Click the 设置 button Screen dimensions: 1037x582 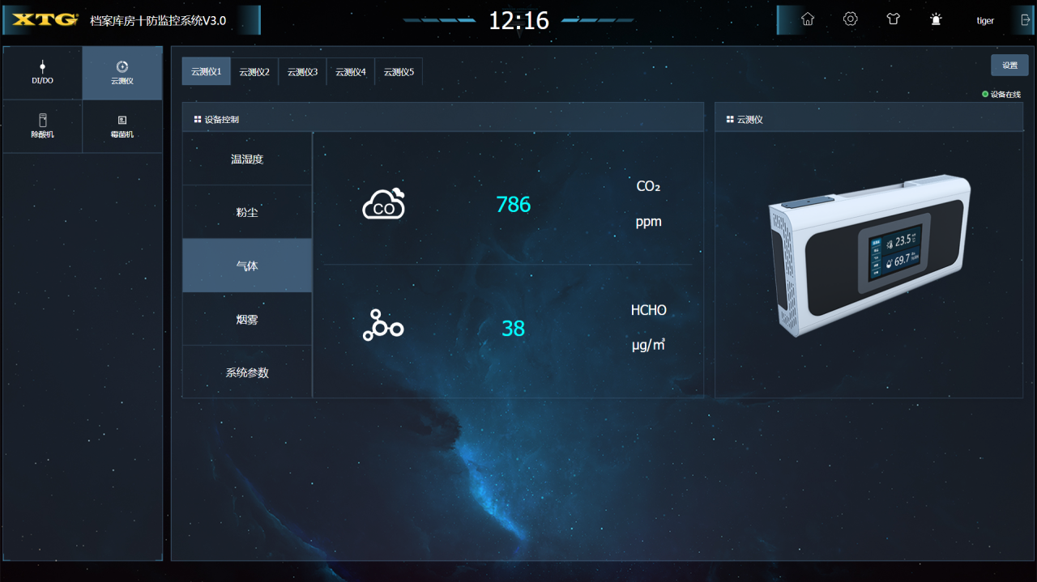click(1009, 66)
